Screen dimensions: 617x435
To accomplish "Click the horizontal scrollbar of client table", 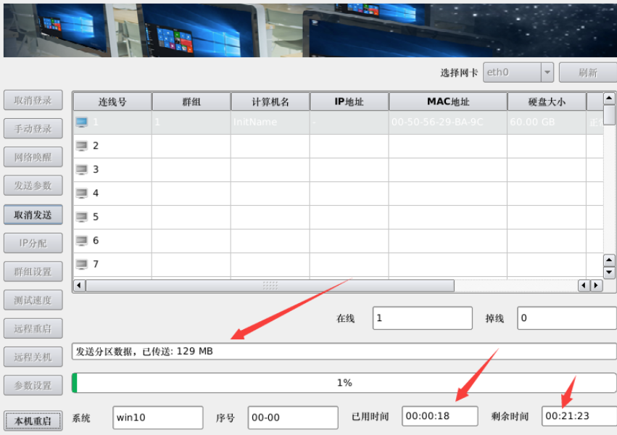I will coord(270,286).
